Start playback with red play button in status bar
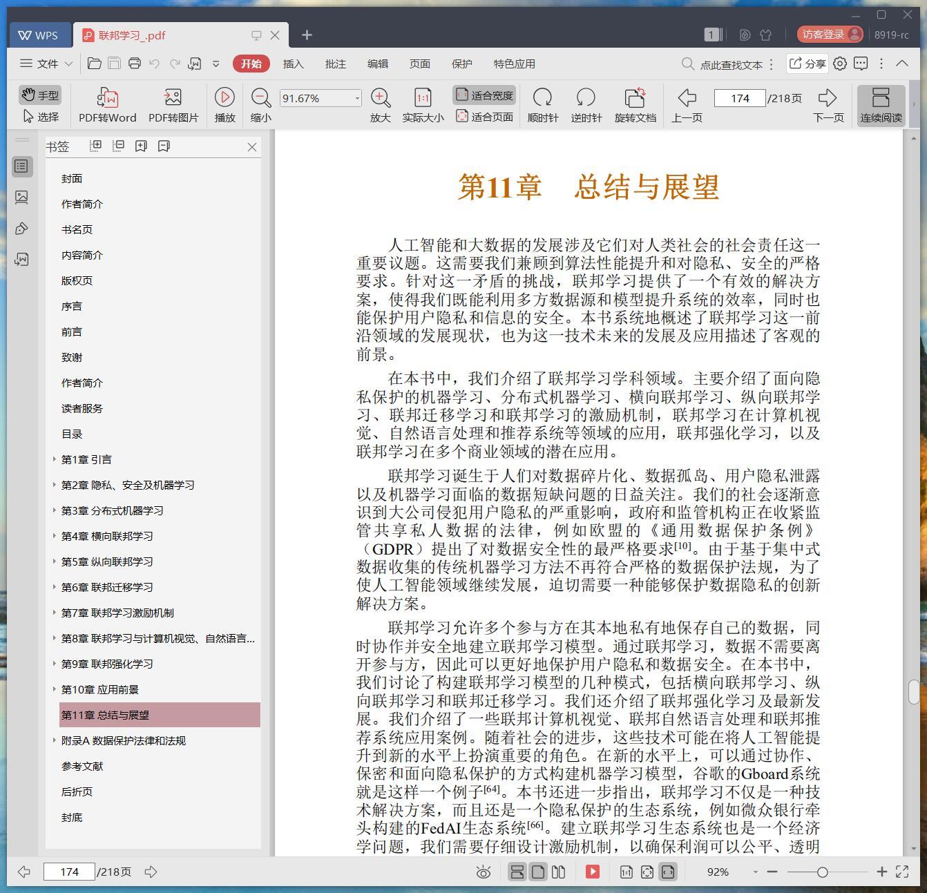927x893 pixels. pyautogui.click(x=592, y=872)
